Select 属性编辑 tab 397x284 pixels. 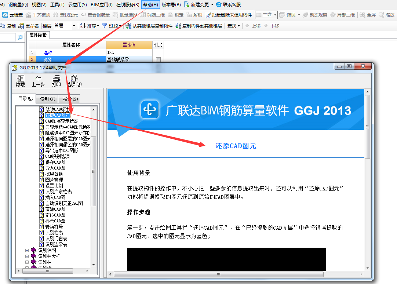tap(38, 35)
